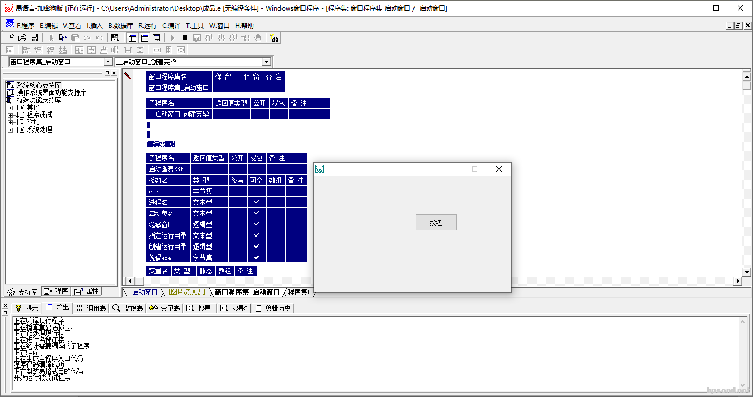This screenshot has height=397, width=753.
Task: Select the 系统核心支持库 tree item
Action: [x=39, y=85]
